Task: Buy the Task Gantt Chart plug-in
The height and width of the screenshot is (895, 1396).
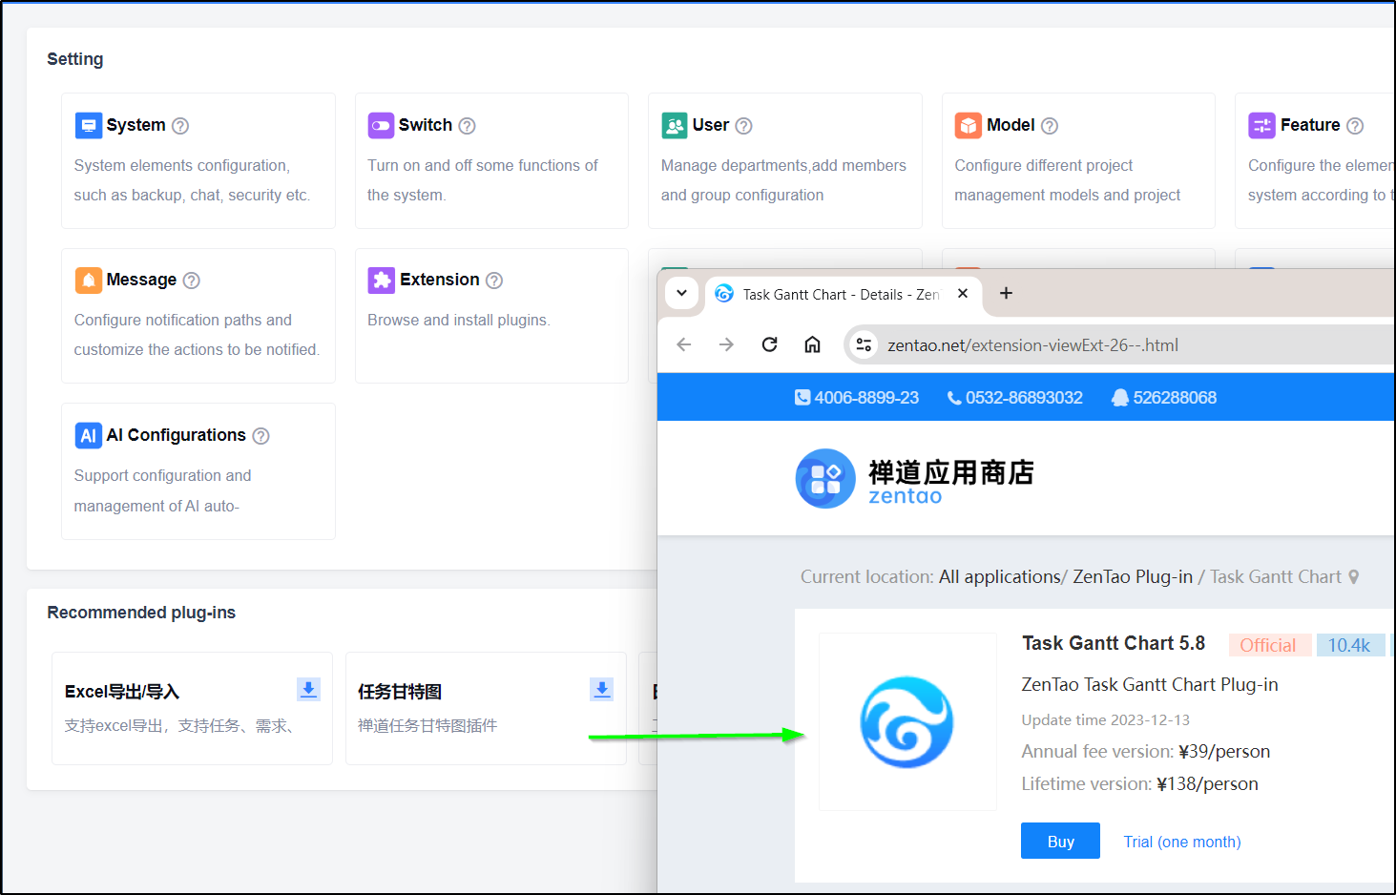Action: pos(1060,841)
